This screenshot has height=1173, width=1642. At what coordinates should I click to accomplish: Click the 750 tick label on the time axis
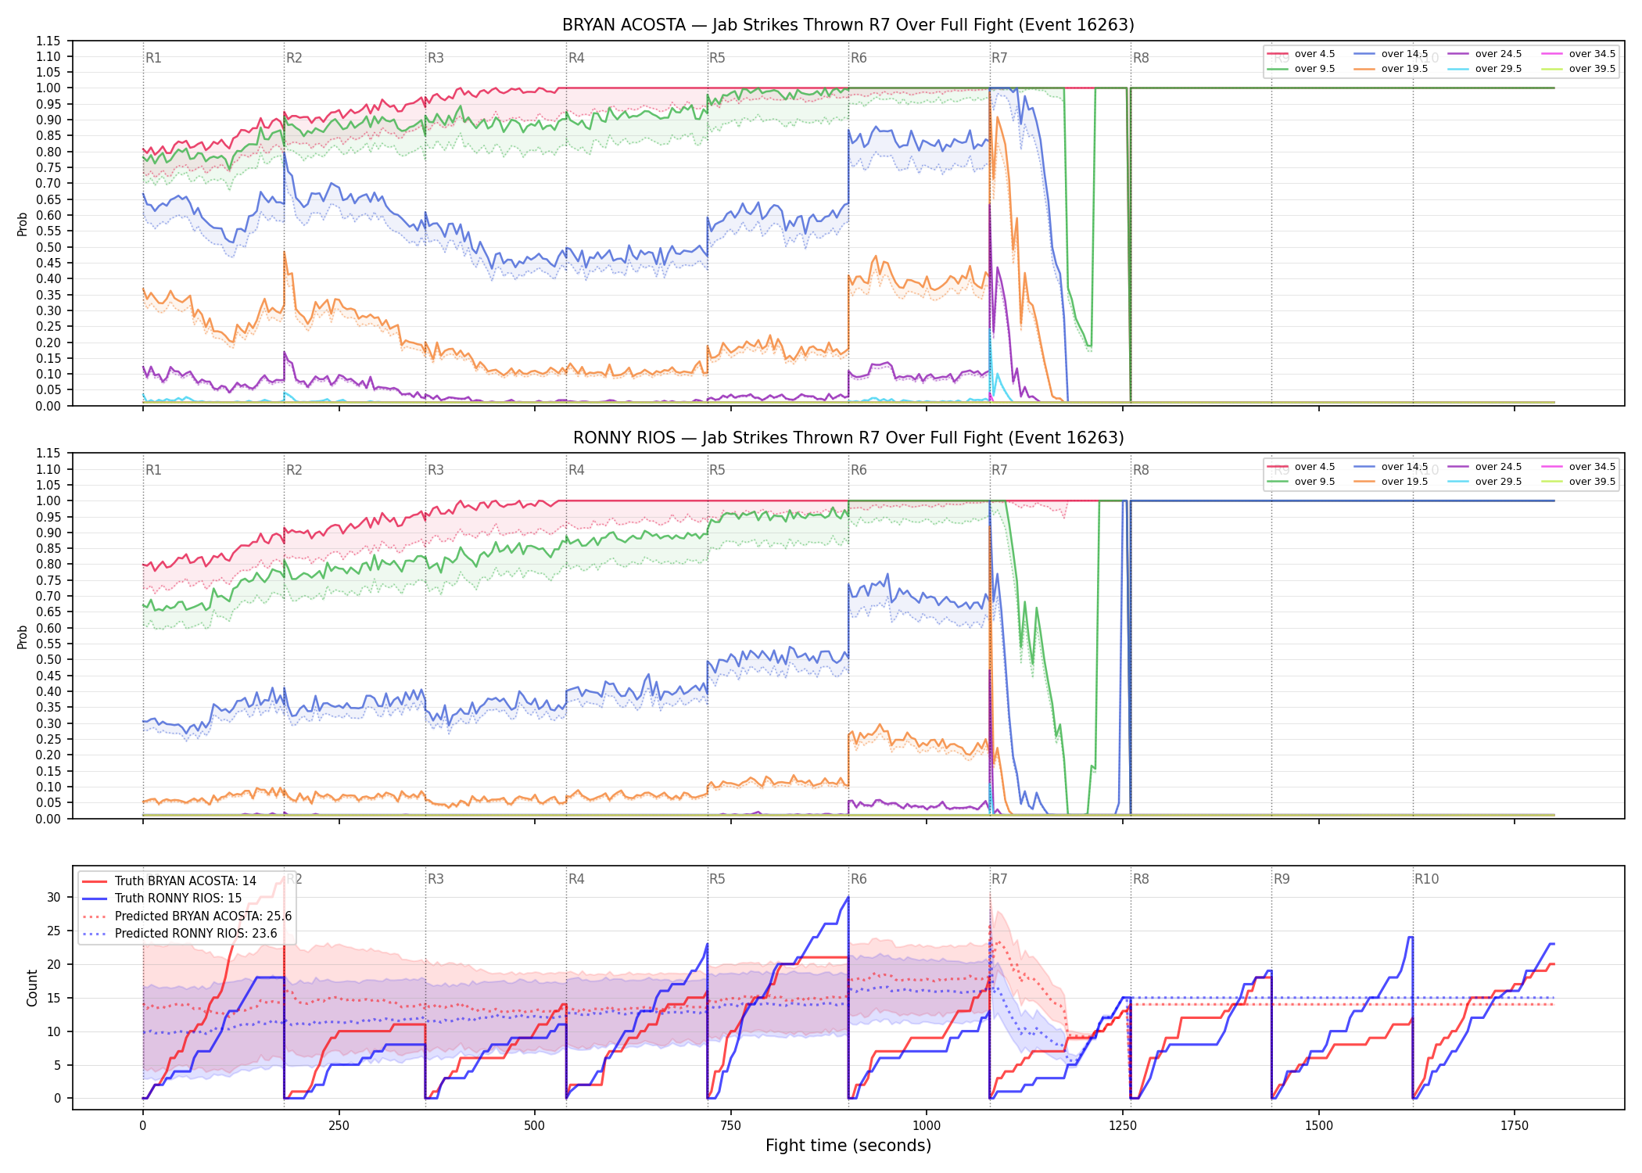click(x=731, y=1126)
